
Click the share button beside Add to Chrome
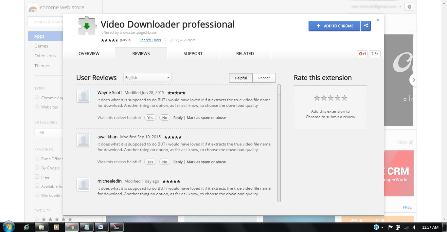366,26
